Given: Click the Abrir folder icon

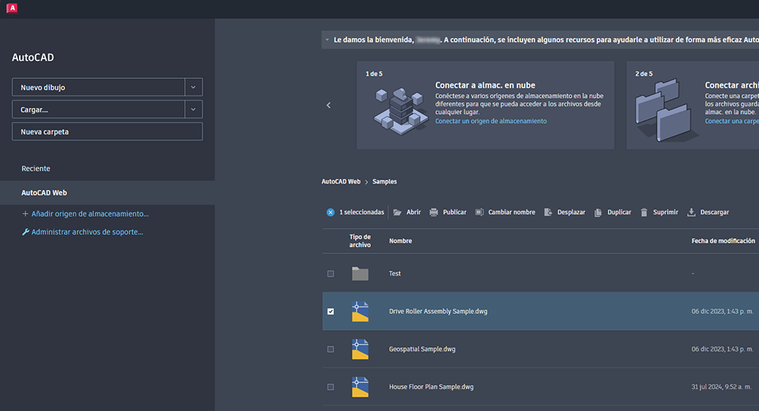Looking at the screenshot, I should [397, 212].
